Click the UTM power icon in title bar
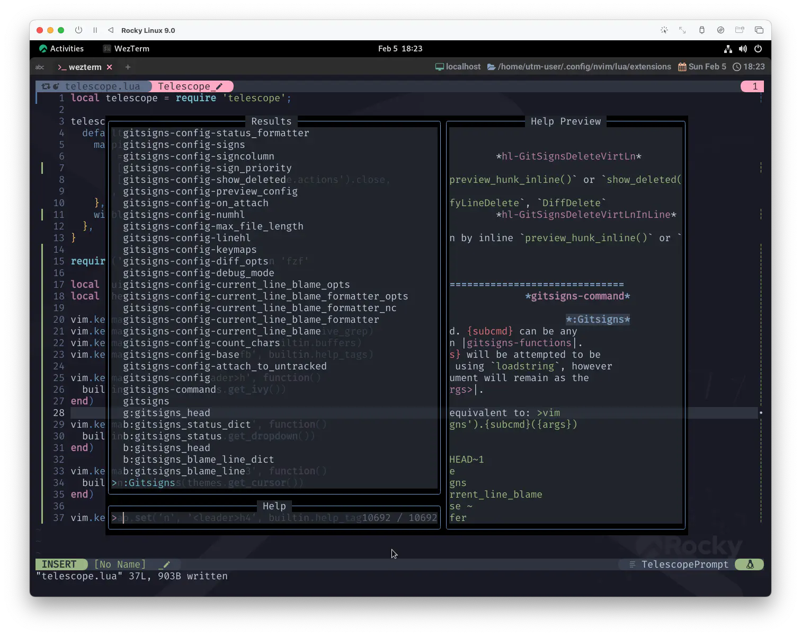 click(79, 30)
